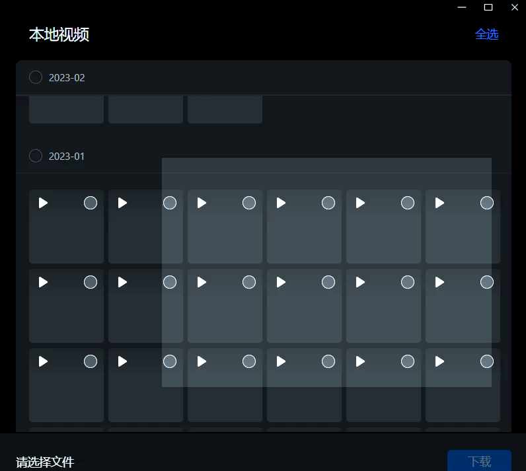Play third video in 2023-01 third row
Image resolution: width=526 pixels, height=471 pixels.
[x=202, y=361]
